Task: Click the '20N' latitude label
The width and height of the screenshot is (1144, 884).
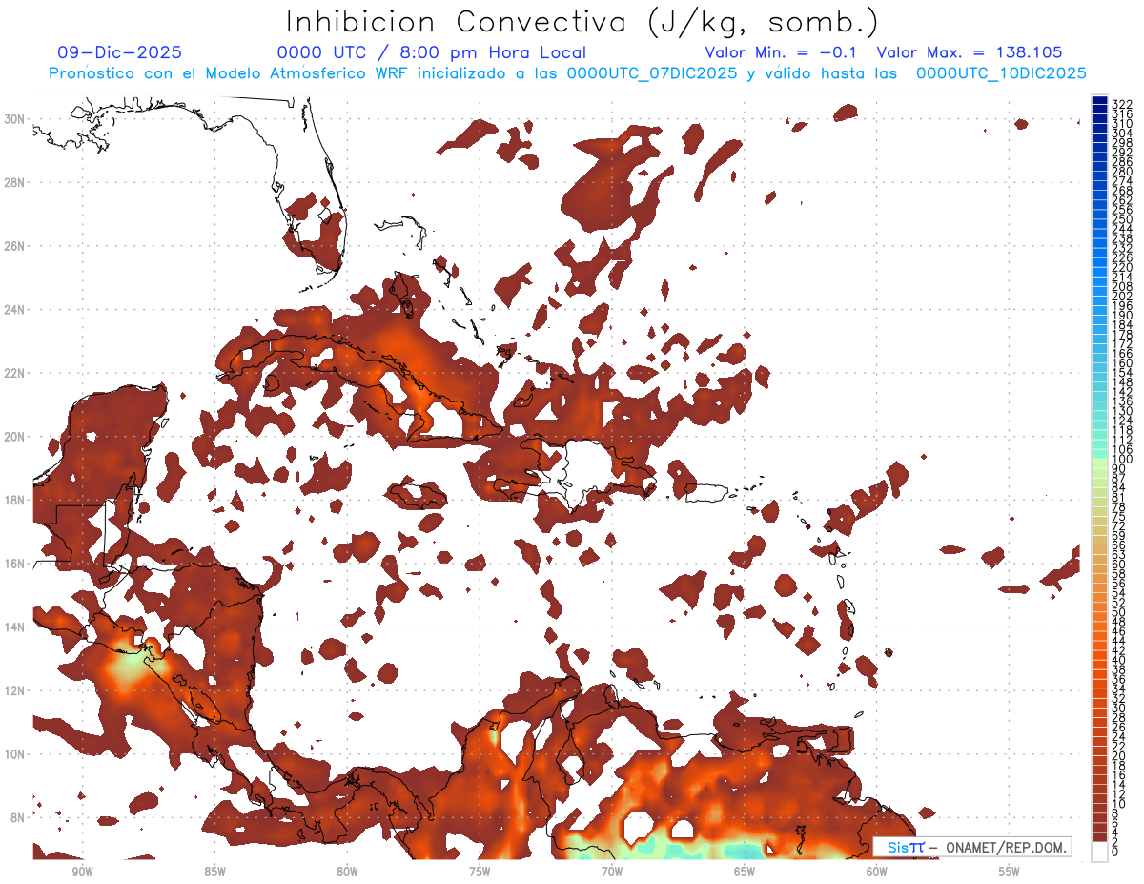Action: point(16,437)
